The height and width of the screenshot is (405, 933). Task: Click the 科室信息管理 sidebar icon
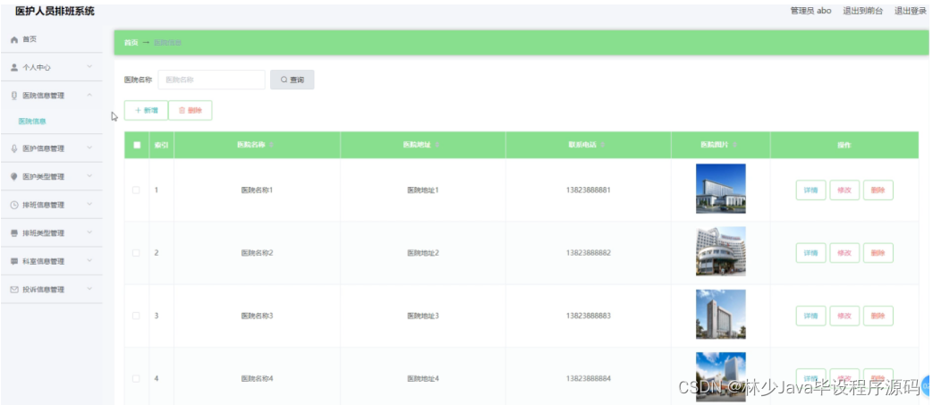pos(14,261)
